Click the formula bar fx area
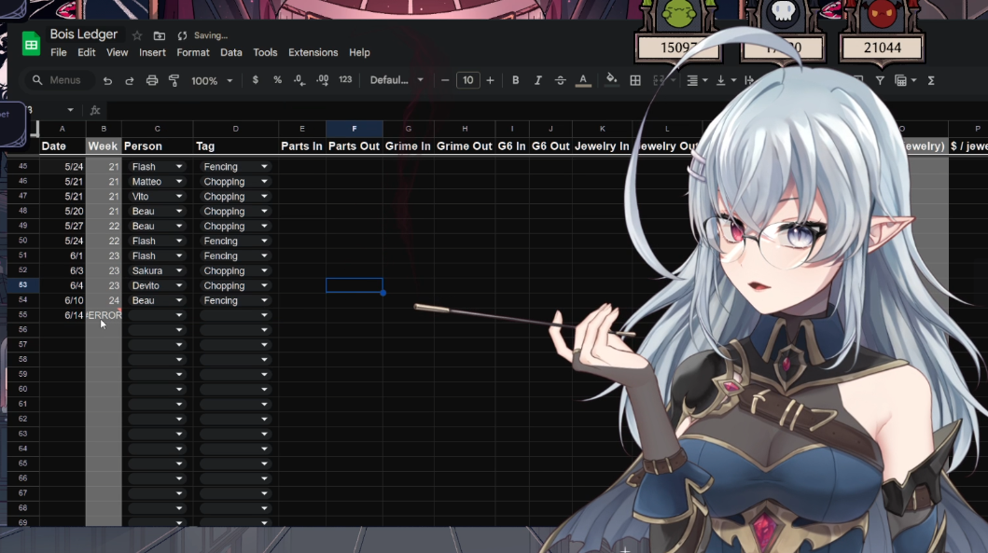This screenshot has height=553, width=988. [95, 110]
